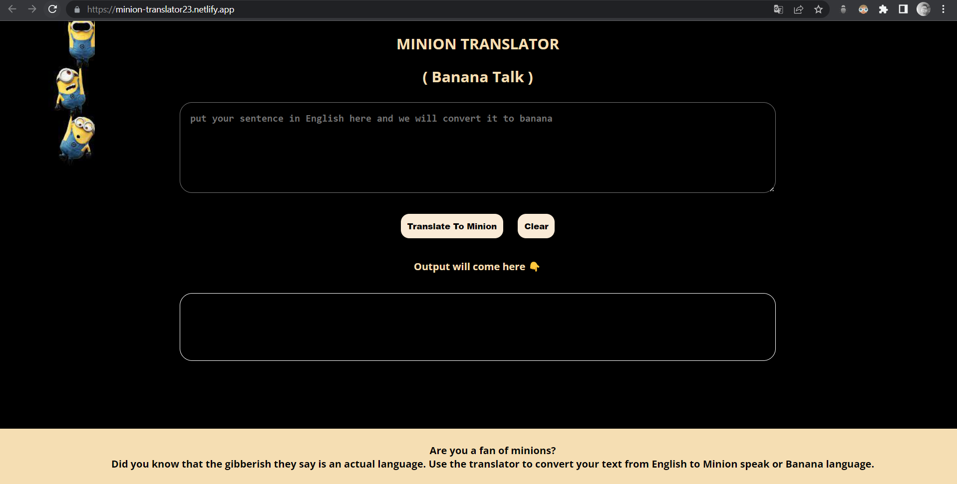
Task: Go back using the browser back arrow
Action: point(12,9)
